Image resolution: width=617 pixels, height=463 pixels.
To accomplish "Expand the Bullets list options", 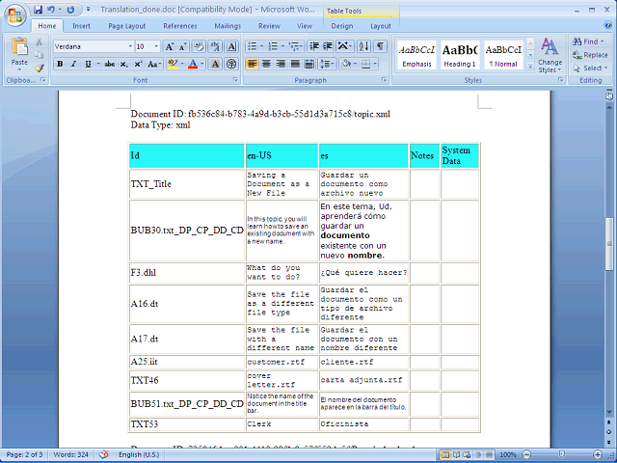I will tap(261, 46).
